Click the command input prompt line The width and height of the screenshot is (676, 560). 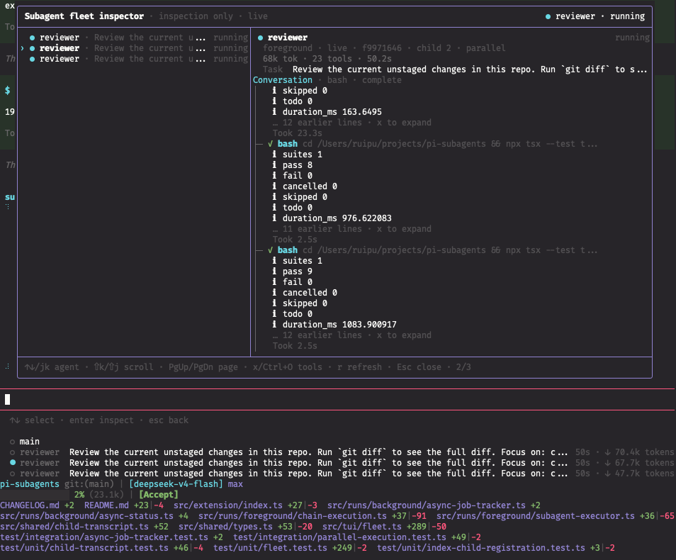coord(338,400)
